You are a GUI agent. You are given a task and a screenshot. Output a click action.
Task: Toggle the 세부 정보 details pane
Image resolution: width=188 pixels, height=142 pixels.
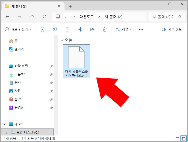pyautogui.click(x=172, y=29)
